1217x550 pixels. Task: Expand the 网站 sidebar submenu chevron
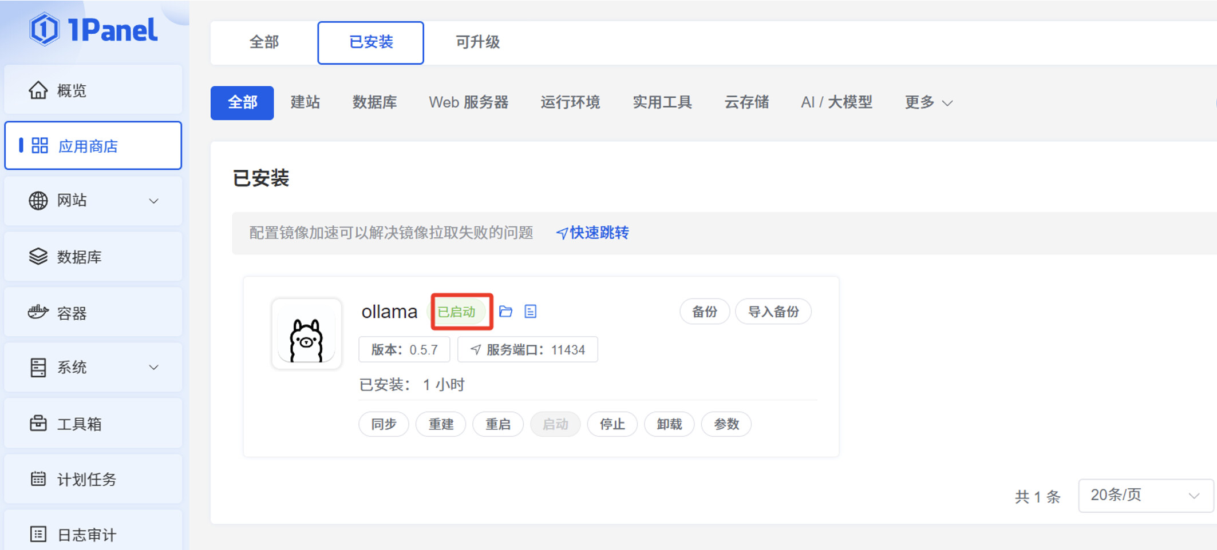(x=153, y=201)
